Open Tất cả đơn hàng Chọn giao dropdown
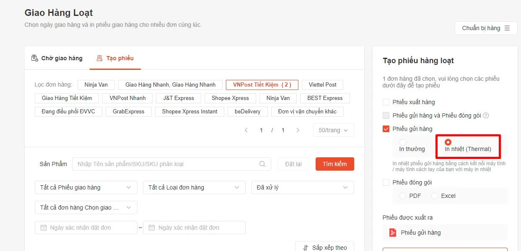The width and height of the screenshot is (521, 251). [x=86, y=207]
